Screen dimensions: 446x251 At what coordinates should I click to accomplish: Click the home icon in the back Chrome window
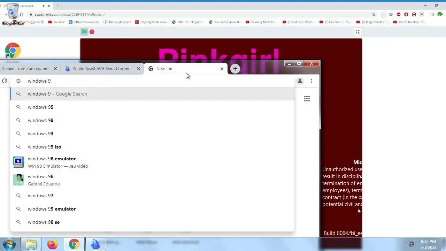click(22, 14)
